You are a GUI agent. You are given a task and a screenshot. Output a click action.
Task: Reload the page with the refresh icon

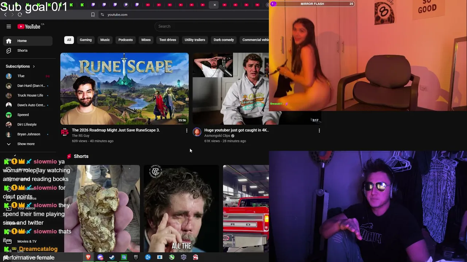coord(20,15)
